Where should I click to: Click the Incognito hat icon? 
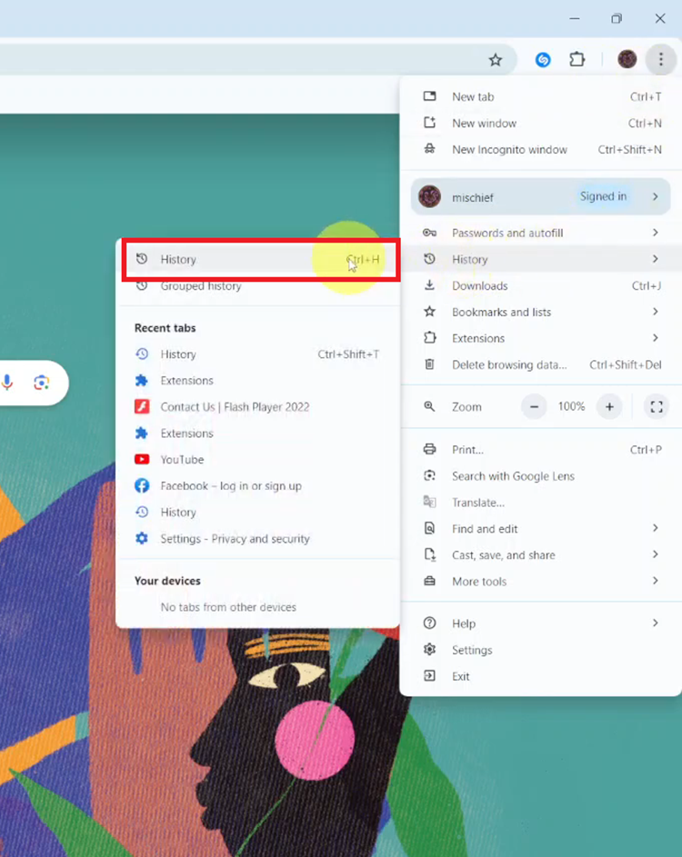tap(430, 149)
